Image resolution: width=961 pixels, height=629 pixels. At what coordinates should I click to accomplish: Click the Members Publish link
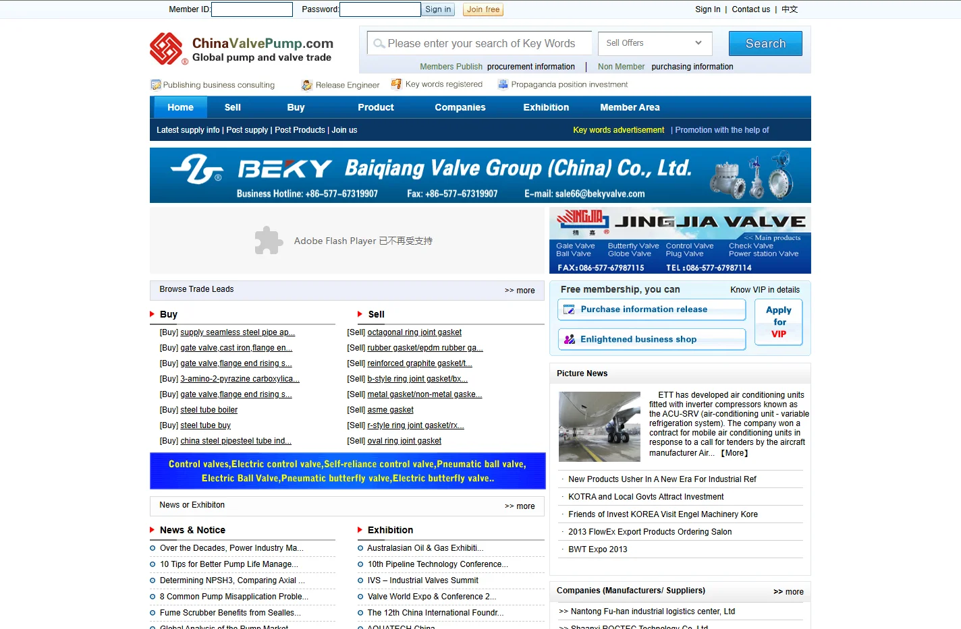tap(451, 67)
